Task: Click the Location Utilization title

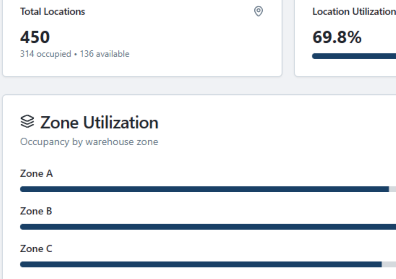Action: click(353, 12)
